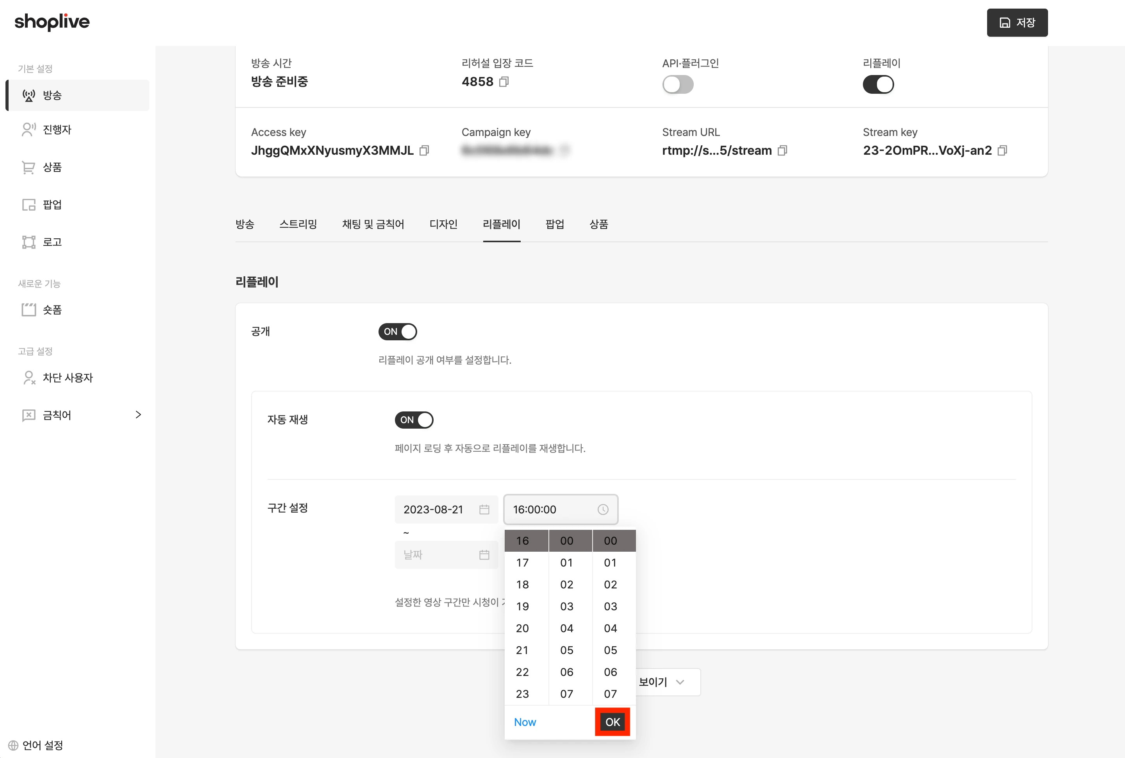The width and height of the screenshot is (1125, 758).
Task: Save settings with the 저장 button
Action: pyautogui.click(x=1017, y=23)
